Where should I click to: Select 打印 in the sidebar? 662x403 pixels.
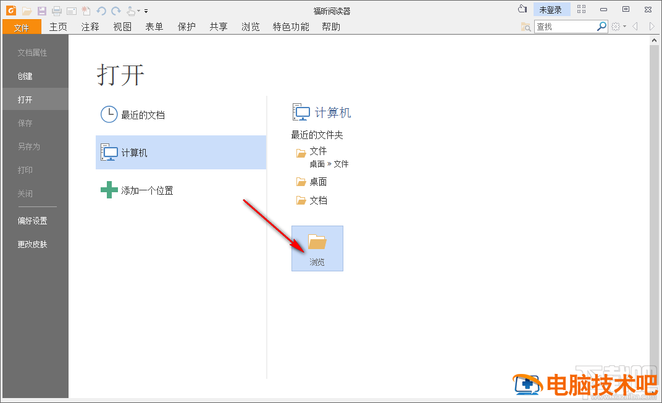click(35, 170)
